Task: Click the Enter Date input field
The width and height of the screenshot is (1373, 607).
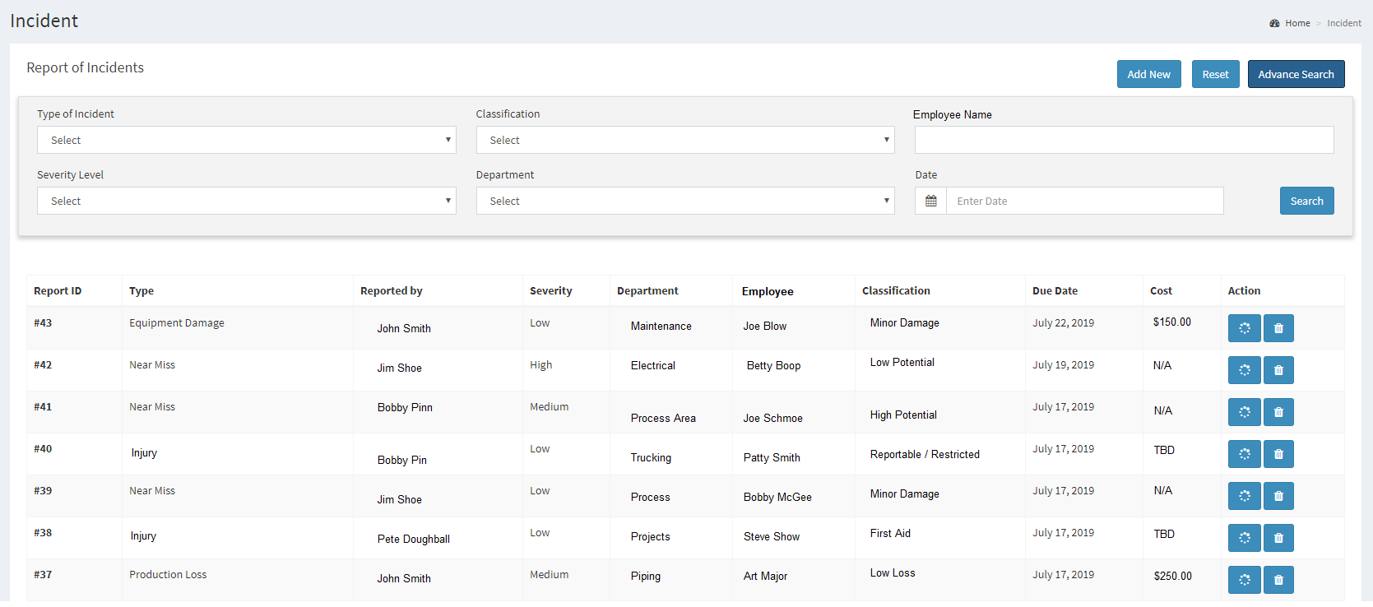Action: pos(1084,201)
